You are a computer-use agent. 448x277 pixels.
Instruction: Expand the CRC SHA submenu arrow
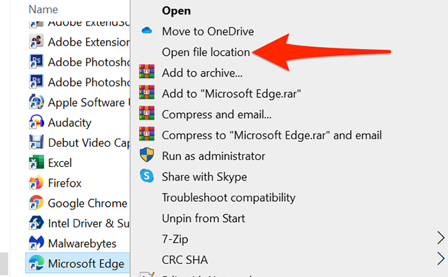[x=440, y=260]
